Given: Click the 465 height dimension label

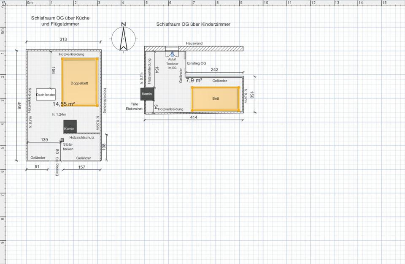Looking at the screenshot, I should tap(19, 106).
